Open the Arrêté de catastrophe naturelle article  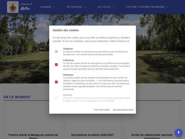coord(151,135)
